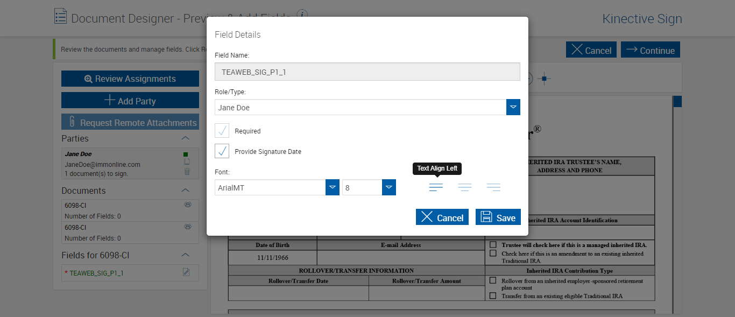This screenshot has height=317, width=735.
Task: Click the trash icon for Jane Doe
Action: [x=187, y=172]
